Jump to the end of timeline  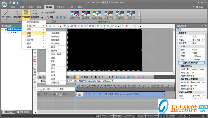(113, 77)
